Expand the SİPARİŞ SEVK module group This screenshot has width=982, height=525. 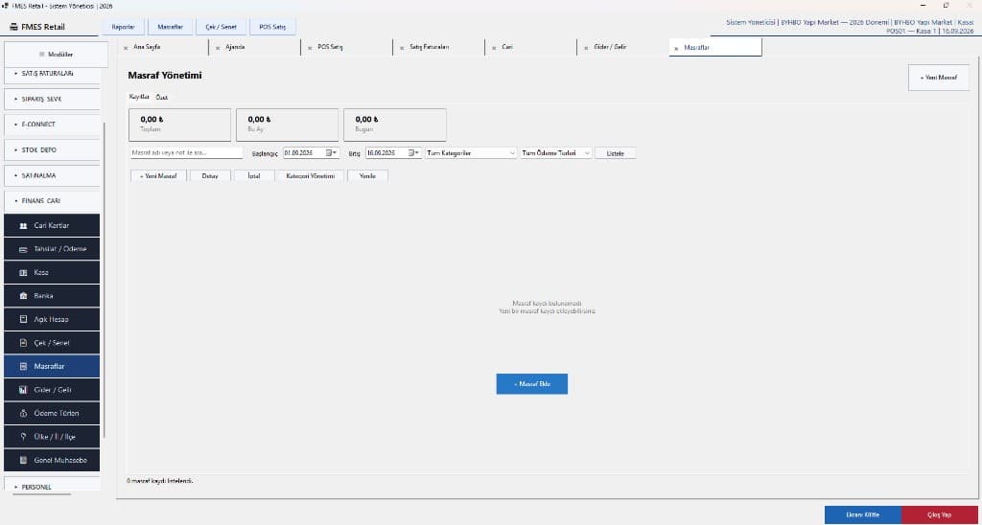point(52,99)
